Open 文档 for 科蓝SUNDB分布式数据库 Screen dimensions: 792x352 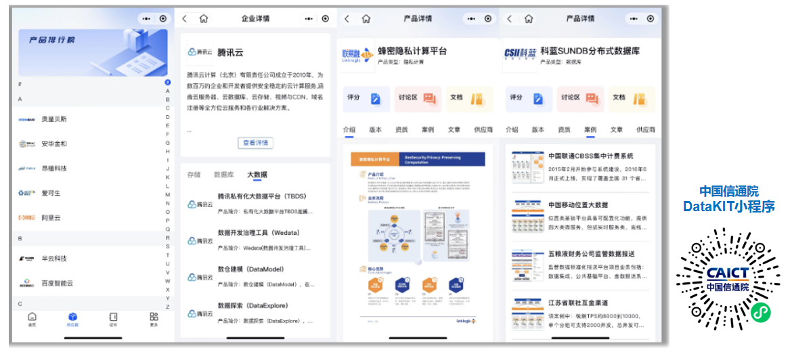coord(632,98)
